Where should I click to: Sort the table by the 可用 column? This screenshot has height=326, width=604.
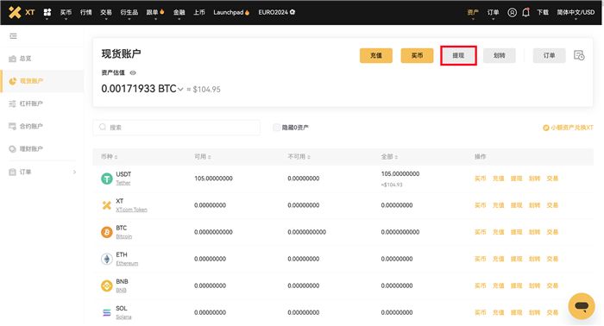point(203,157)
